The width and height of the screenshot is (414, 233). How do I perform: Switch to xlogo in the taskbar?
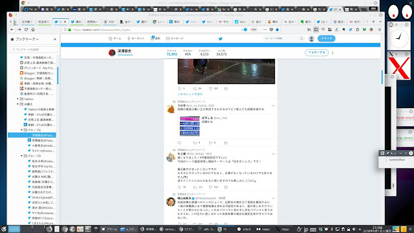coord(283,229)
